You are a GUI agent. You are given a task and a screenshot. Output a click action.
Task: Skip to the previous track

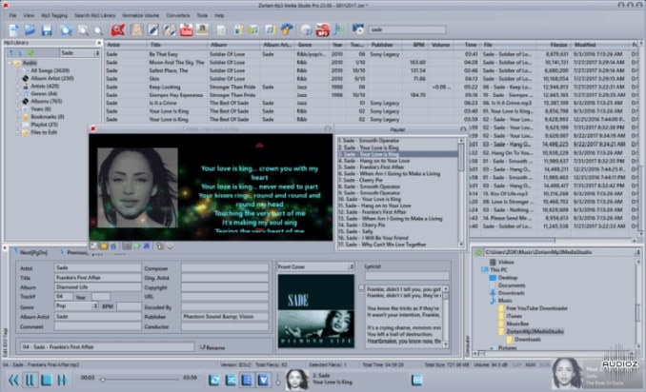pos(12,380)
